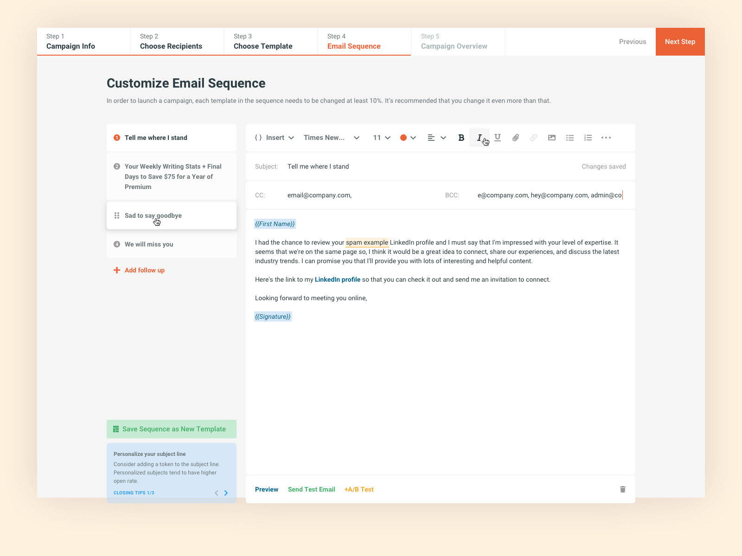Viewport: 742px width, 556px height.
Task: Attach a file using the paperclip icon
Action: coord(515,138)
